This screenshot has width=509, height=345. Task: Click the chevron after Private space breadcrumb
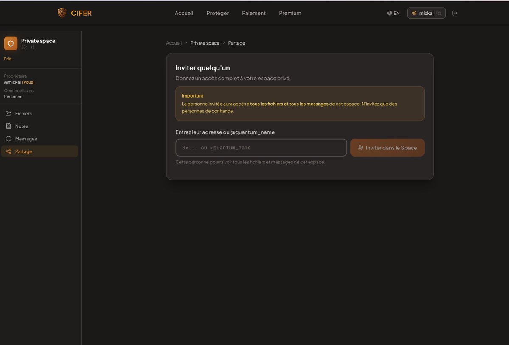(x=224, y=43)
